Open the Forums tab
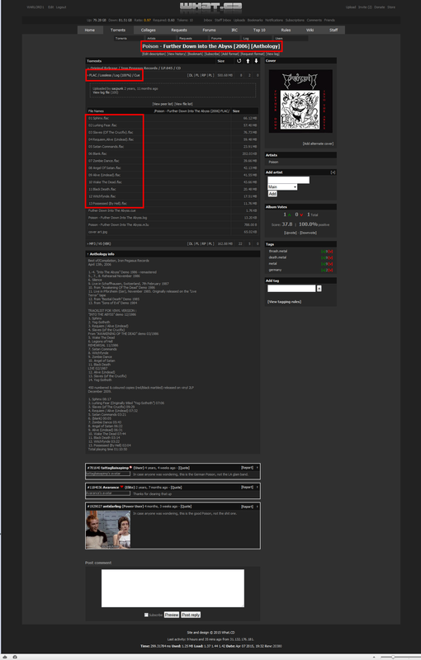Screen dimensions: 421x660 click(209, 30)
